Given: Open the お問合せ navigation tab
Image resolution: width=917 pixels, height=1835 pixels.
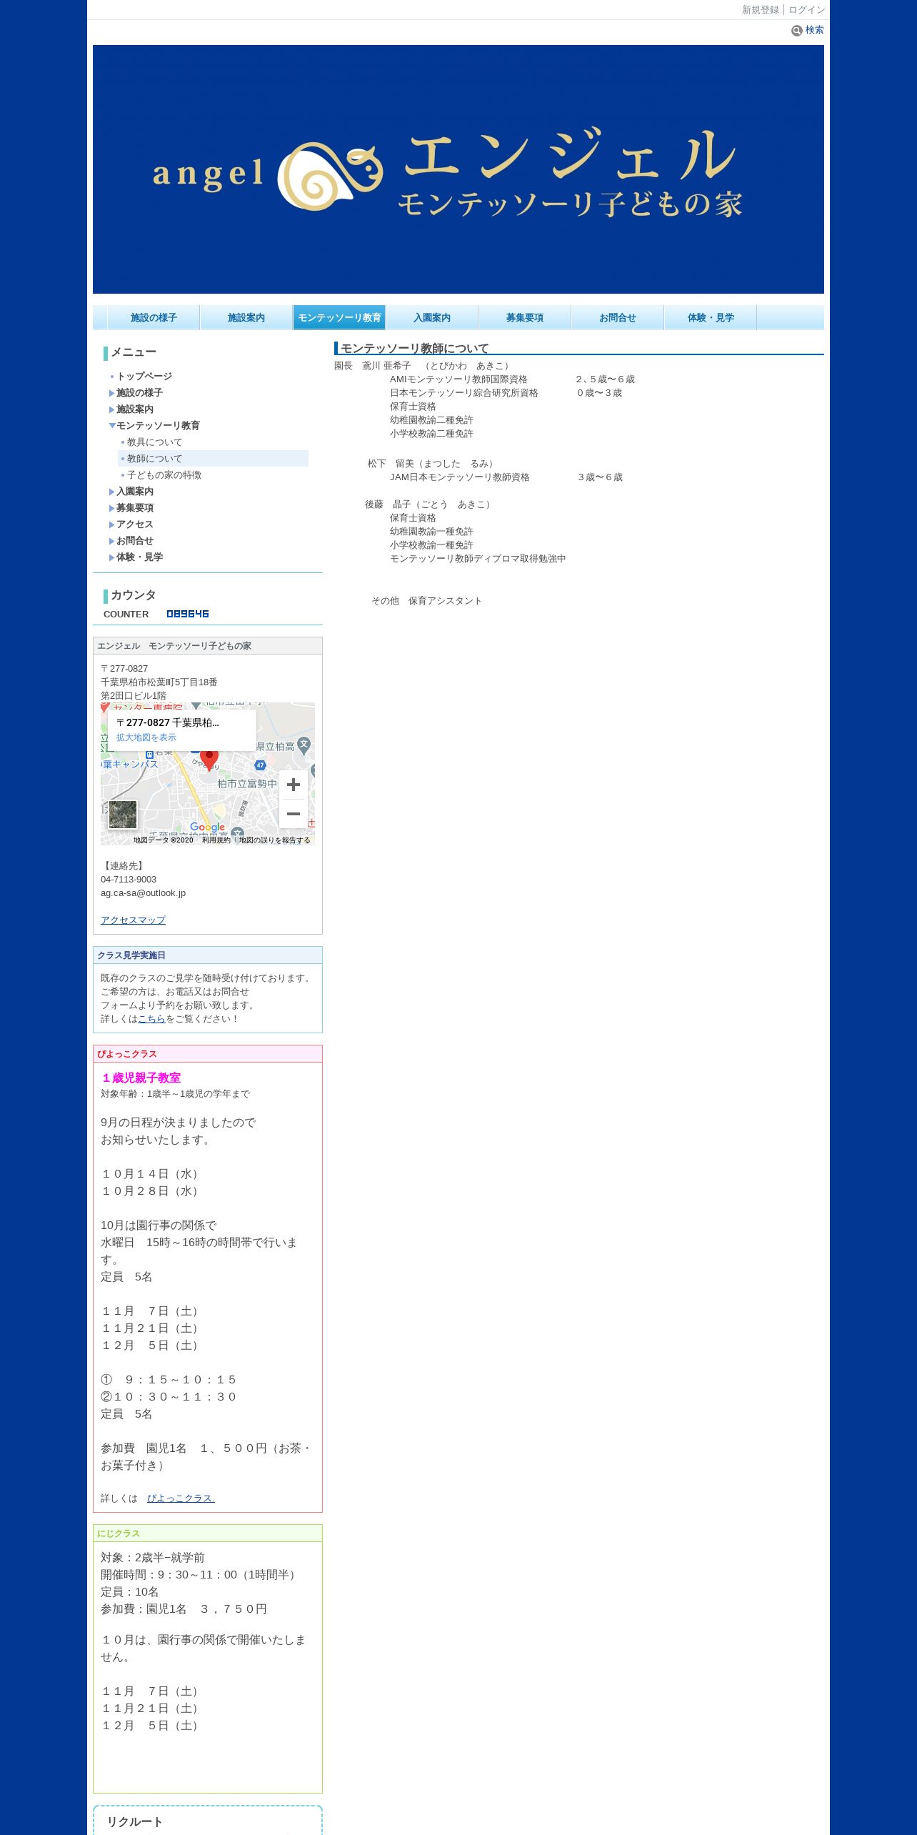Looking at the screenshot, I should (x=618, y=317).
